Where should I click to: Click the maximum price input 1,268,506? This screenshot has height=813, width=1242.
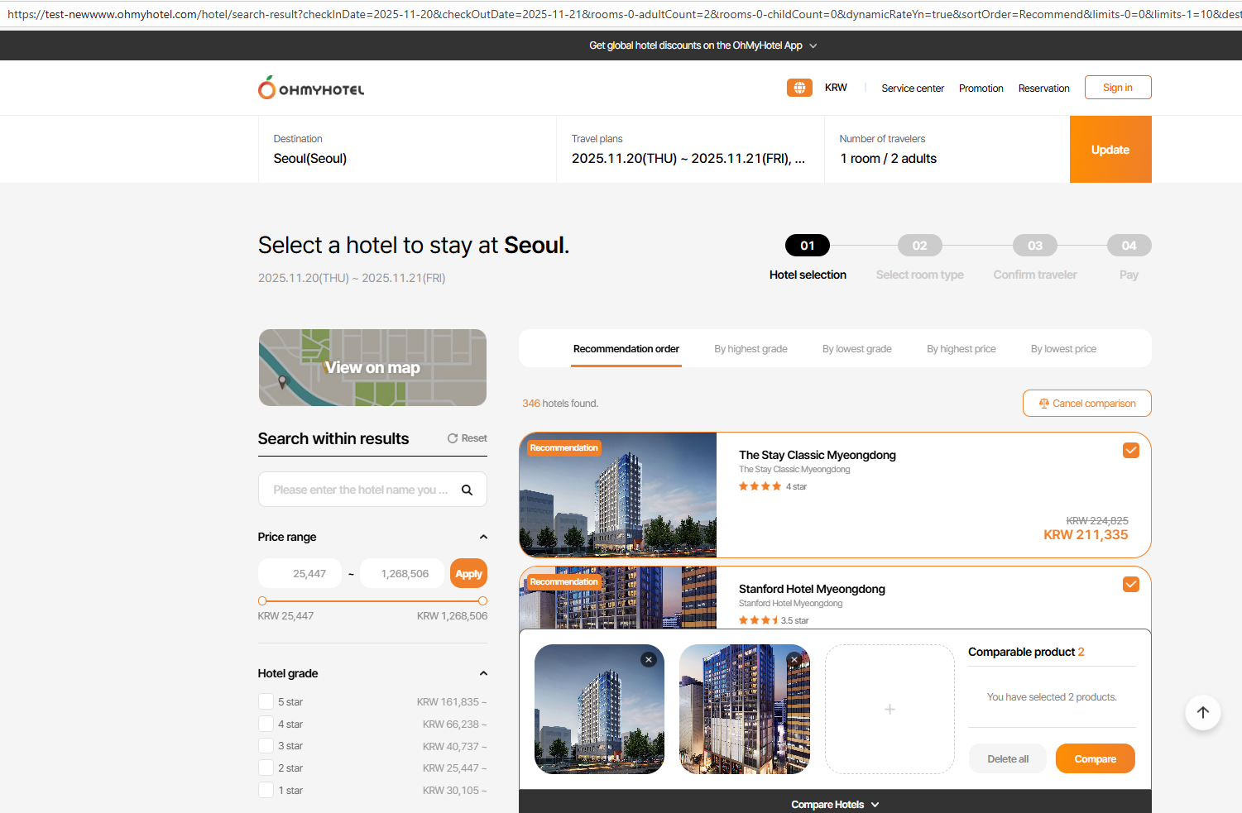point(401,574)
